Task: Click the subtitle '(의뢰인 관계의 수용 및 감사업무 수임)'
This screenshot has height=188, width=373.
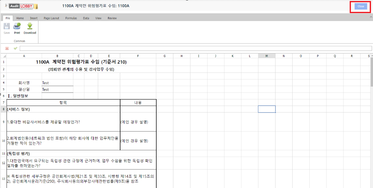Action: [x=81, y=70]
